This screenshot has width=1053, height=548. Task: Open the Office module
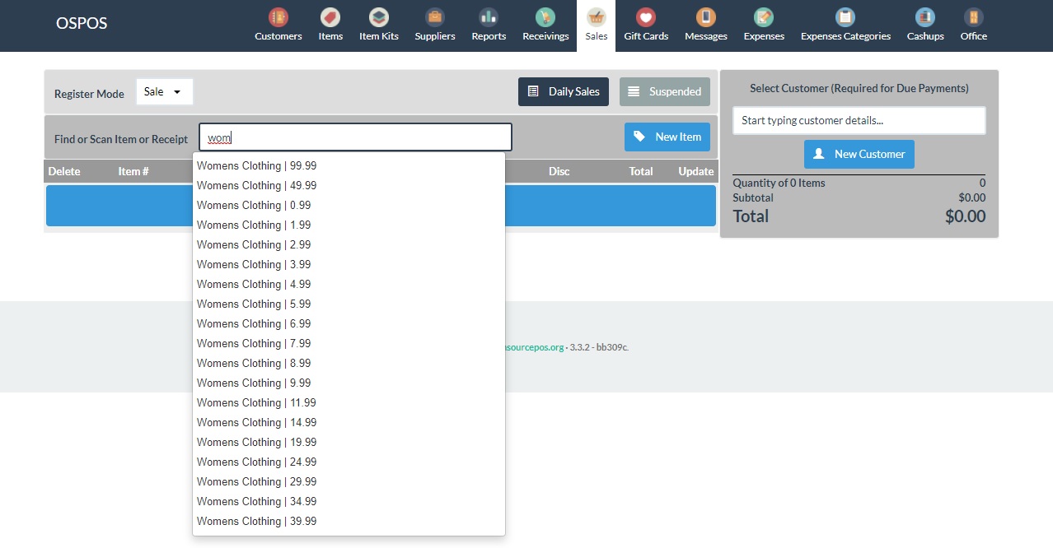(x=973, y=26)
